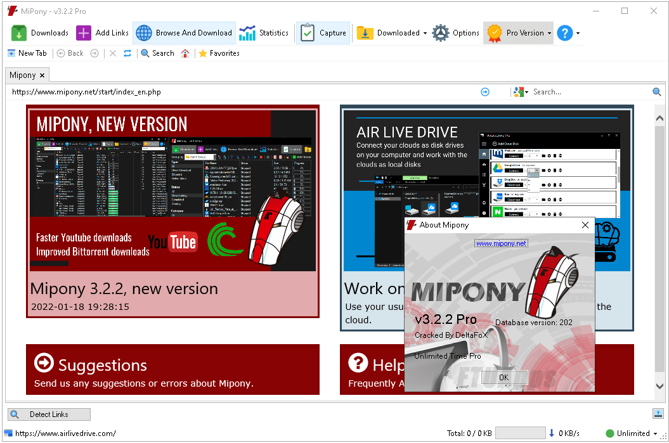Click the Help question mark circle icon

pyautogui.click(x=358, y=363)
